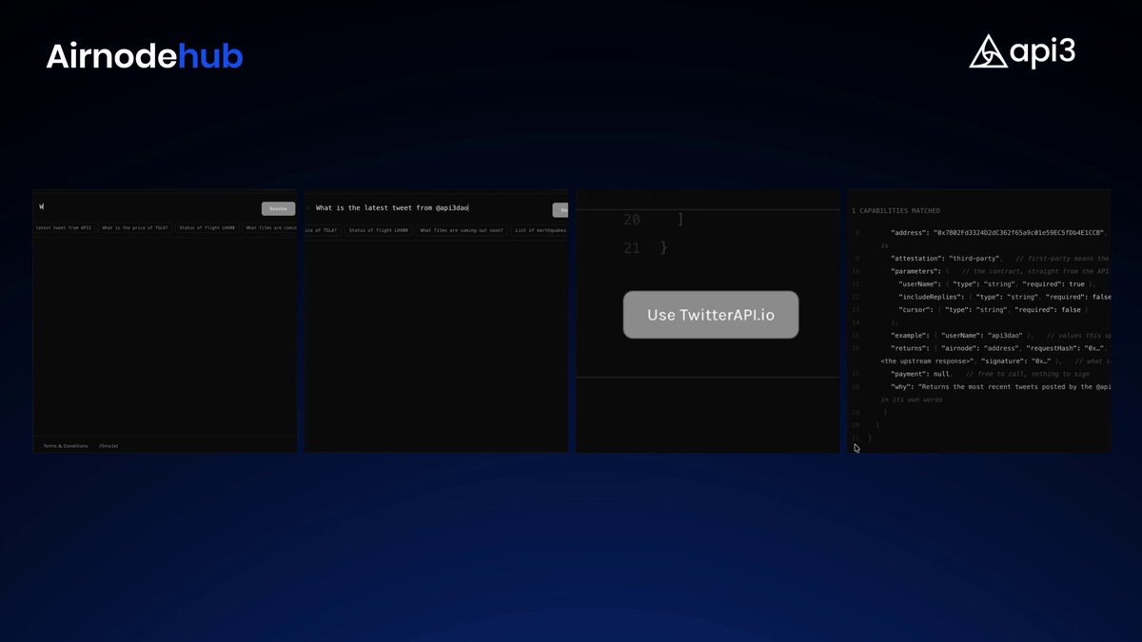Open the Terms & Conditions link
The height and width of the screenshot is (642, 1142).
coord(65,445)
